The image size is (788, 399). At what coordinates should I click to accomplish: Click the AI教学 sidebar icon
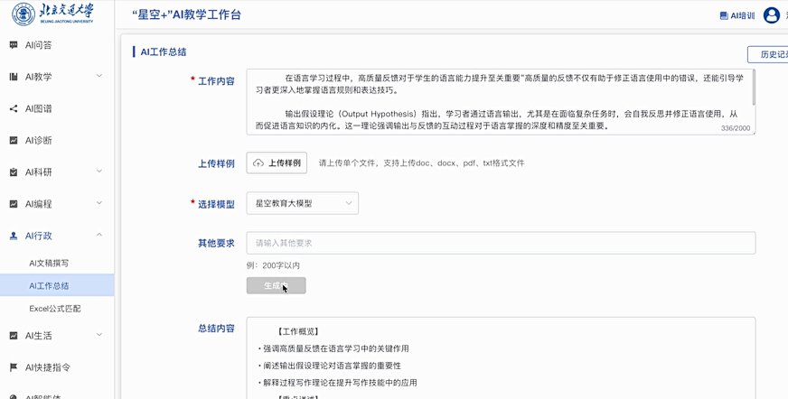pyautogui.click(x=14, y=77)
